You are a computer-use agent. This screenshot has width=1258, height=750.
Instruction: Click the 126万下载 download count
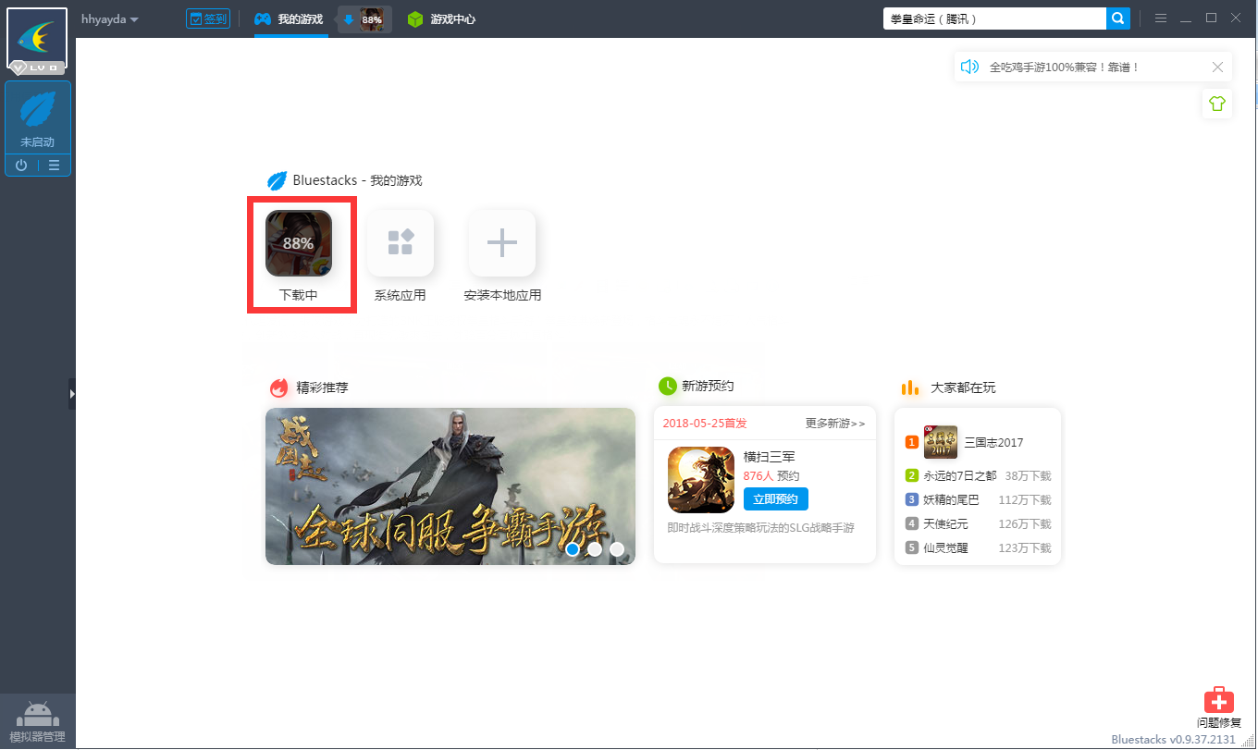1025,524
